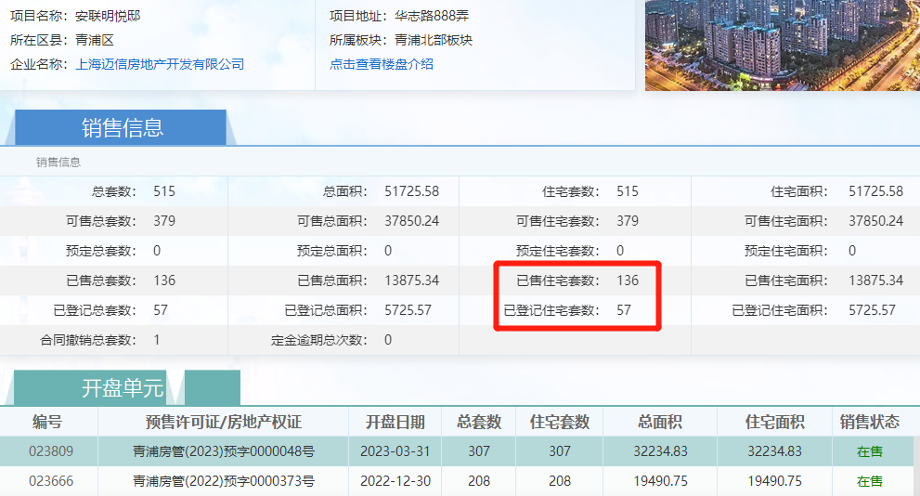Click project address 华志路888弄
The image size is (920, 496).
[432, 16]
